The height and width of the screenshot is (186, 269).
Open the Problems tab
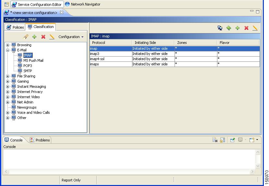(40, 140)
